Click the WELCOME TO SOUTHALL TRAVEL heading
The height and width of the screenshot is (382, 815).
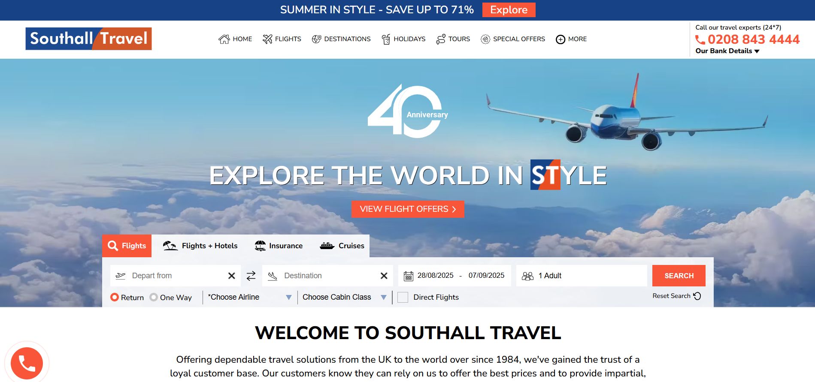(x=408, y=333)
